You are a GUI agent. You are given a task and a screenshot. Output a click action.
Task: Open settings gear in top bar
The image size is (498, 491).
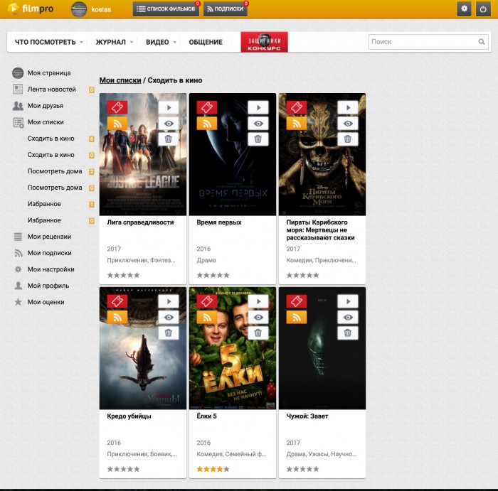coord(464,9)
